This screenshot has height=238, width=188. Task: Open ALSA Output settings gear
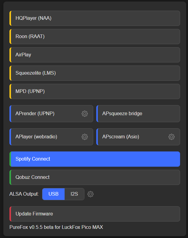tap(90, 194)
